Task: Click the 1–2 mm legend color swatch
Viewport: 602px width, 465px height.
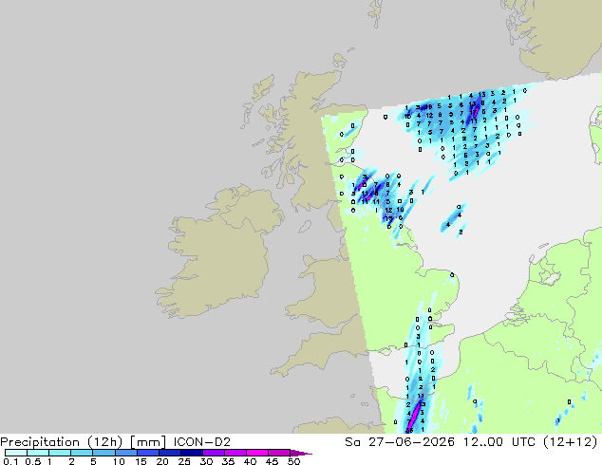Action: (60, 453)
